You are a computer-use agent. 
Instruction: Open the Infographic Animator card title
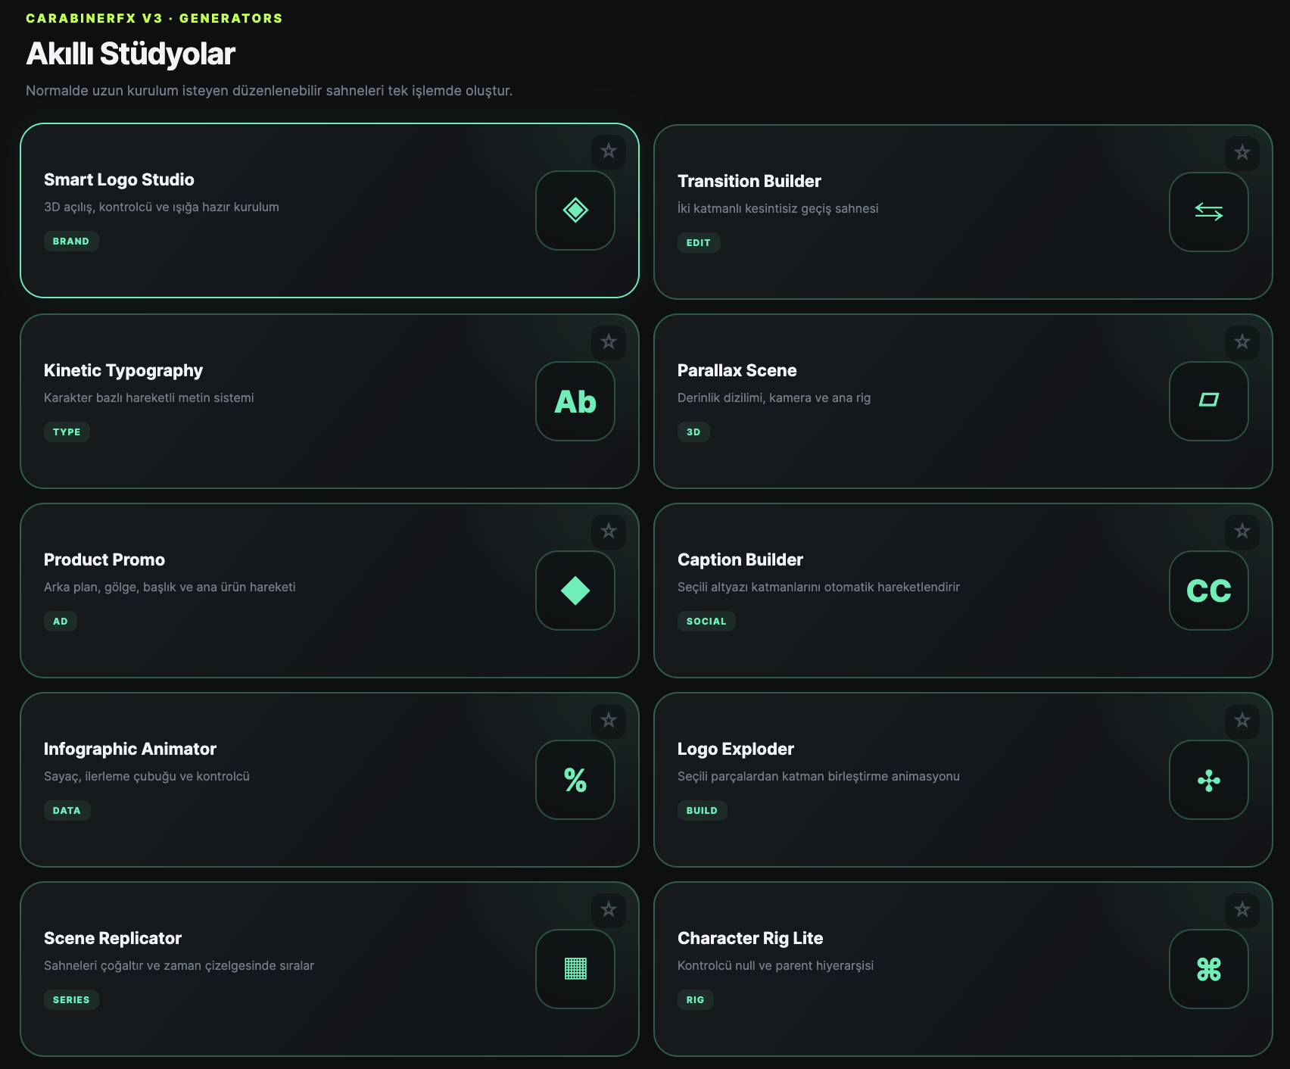tap(130, 749)
